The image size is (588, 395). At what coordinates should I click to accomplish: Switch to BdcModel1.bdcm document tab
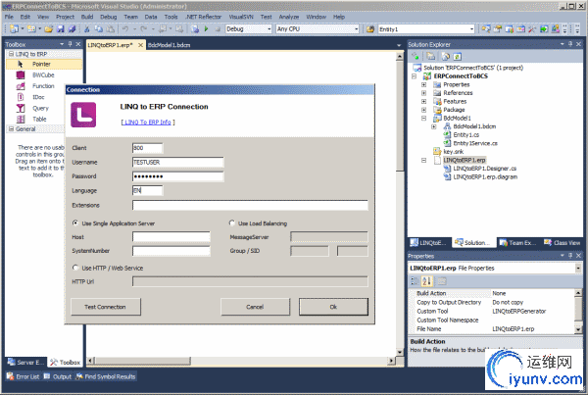[169, 45]
